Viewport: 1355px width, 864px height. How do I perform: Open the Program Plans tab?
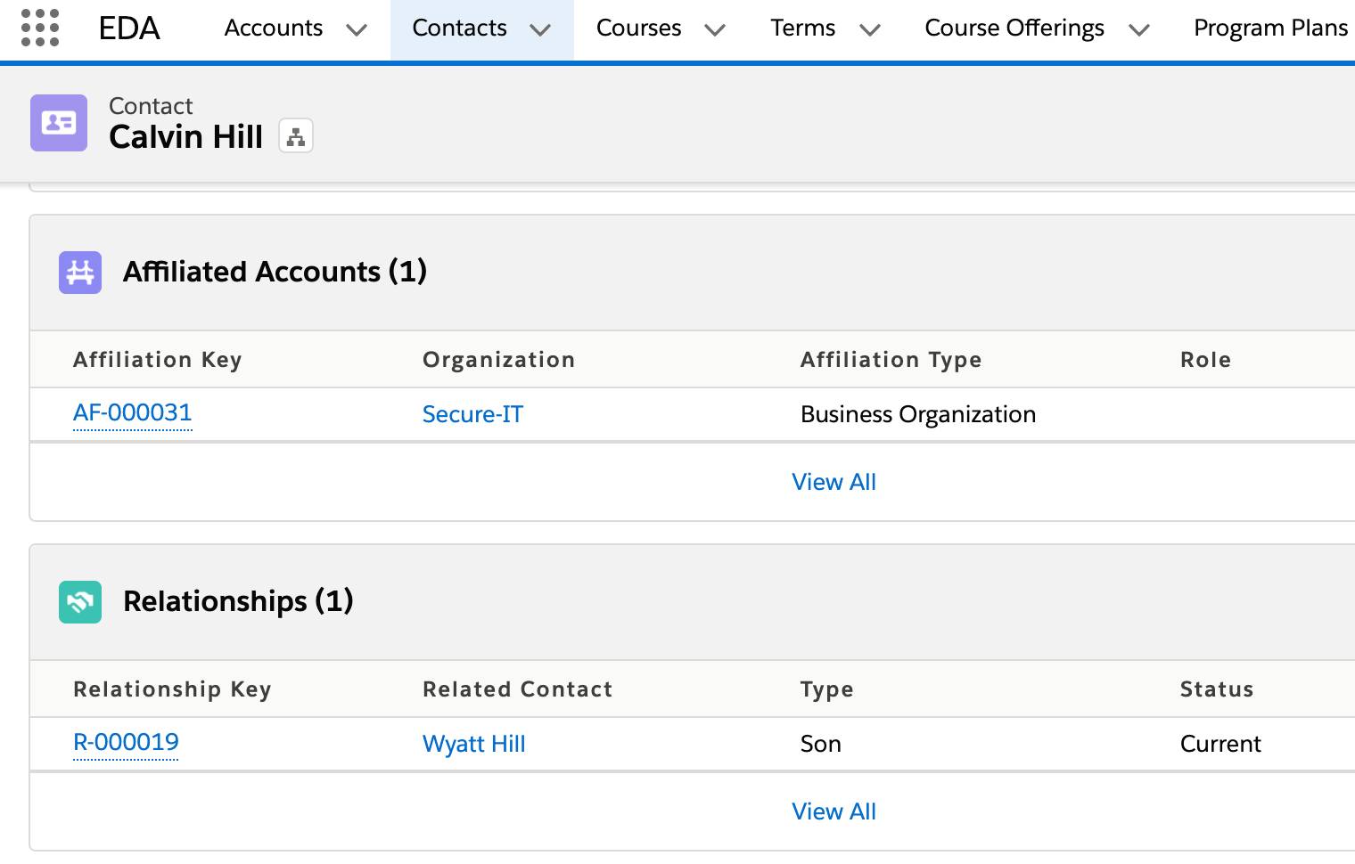pos(1270,29)
